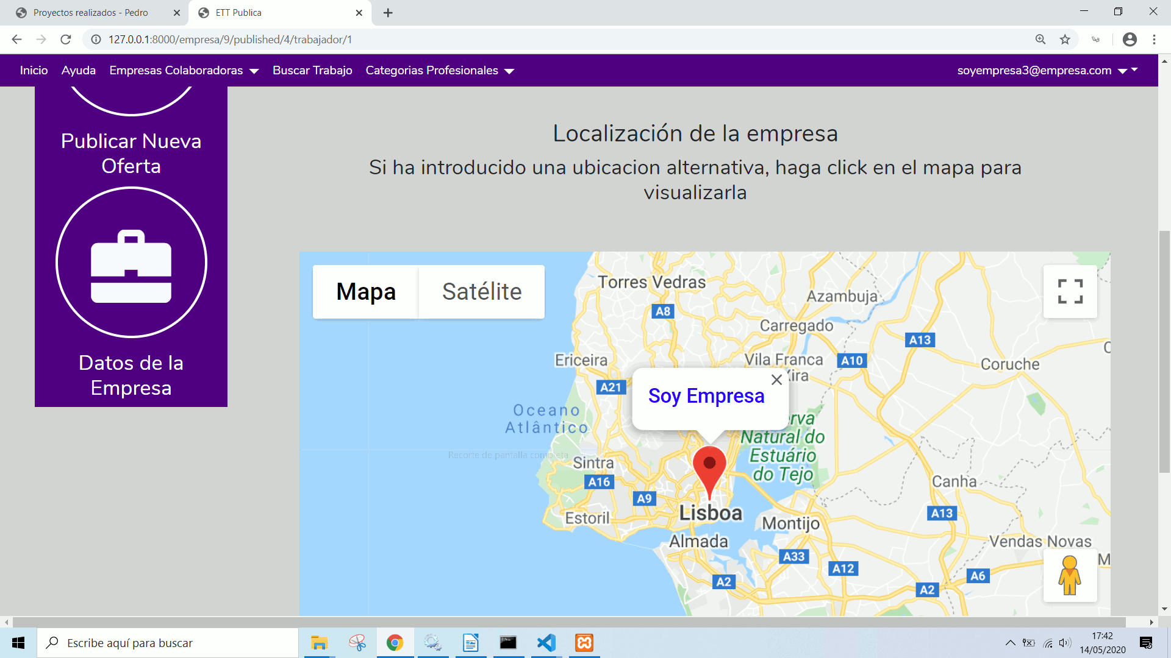The height and width of the screenshot is (658, 1171).
Task: Click the Sintra label on map
Action: (593, 463)
